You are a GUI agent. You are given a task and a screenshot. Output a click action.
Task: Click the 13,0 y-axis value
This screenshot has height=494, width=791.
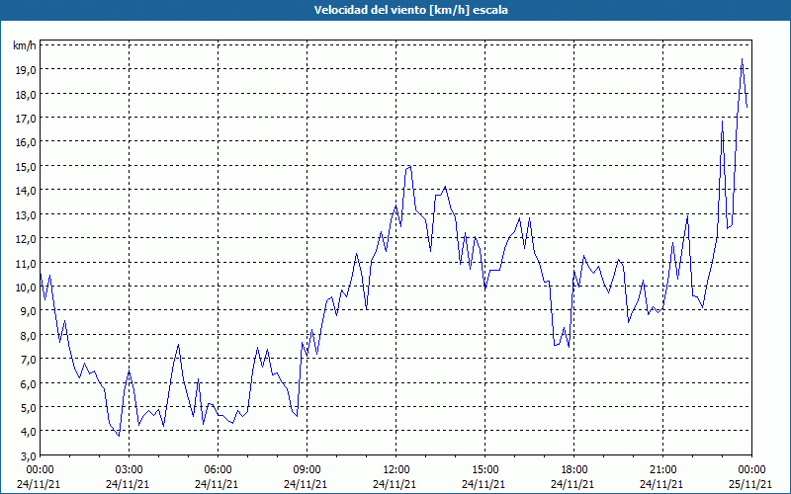pos(27,214)
